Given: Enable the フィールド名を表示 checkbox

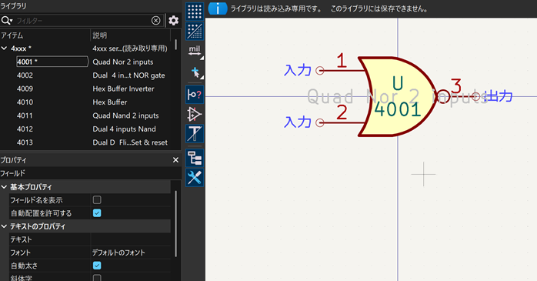Looking at the screenshot, I should [97, 200].
